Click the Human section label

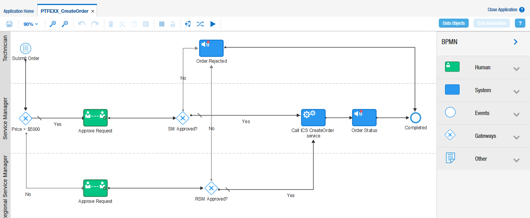coord(483,67)
